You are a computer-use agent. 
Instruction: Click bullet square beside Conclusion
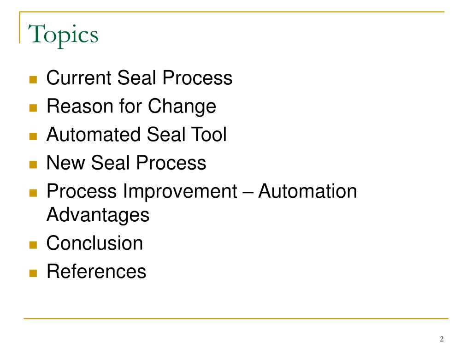pos(33,245)
